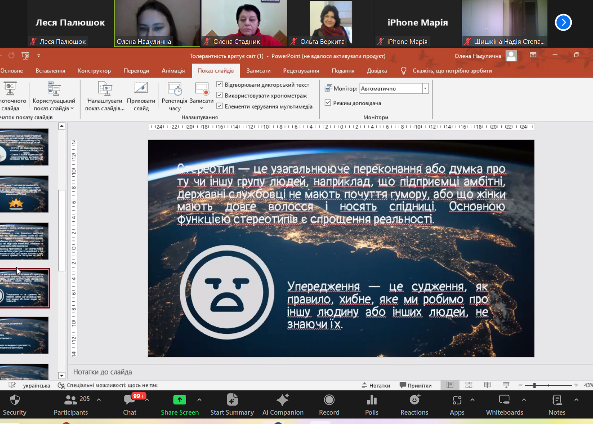
Task: Open the Рецензування ribbon tab
Action: click(x=301, y=71)
